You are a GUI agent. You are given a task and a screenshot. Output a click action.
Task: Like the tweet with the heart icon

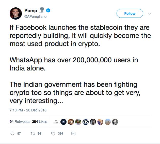pos(53,134)
